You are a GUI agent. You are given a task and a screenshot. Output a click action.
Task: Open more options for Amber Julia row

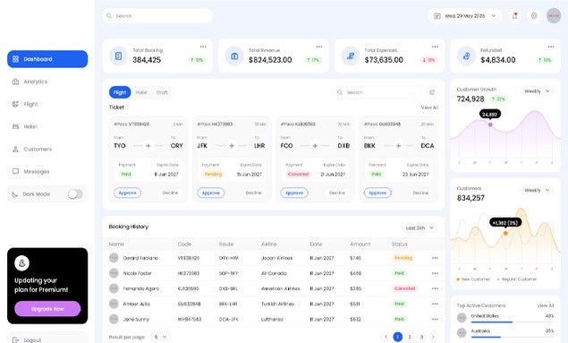pos(435,304)
